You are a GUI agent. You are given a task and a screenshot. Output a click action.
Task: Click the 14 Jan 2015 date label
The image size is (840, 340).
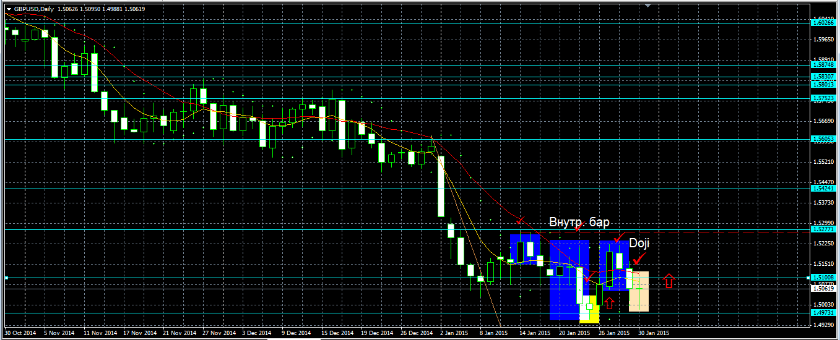535,333
